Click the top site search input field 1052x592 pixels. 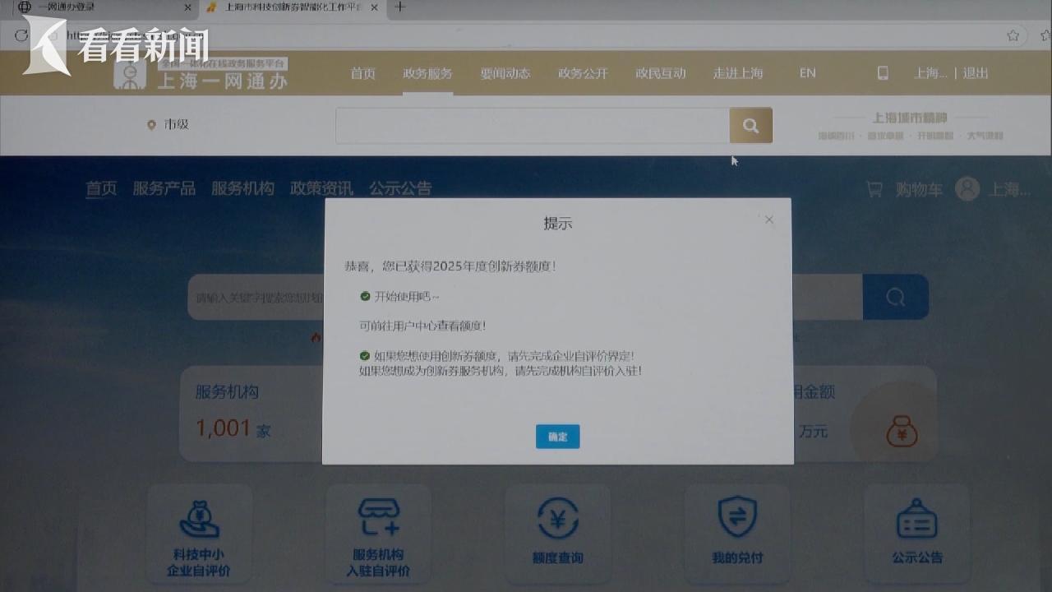[x=532, y=126]
